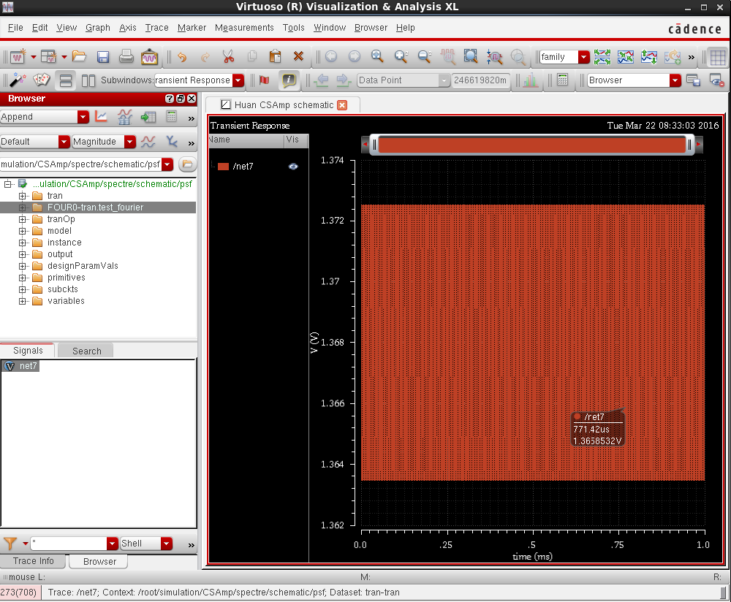Click the Trace Info button
The width and height of the screenshot is (731, 602).
[34, 561]
